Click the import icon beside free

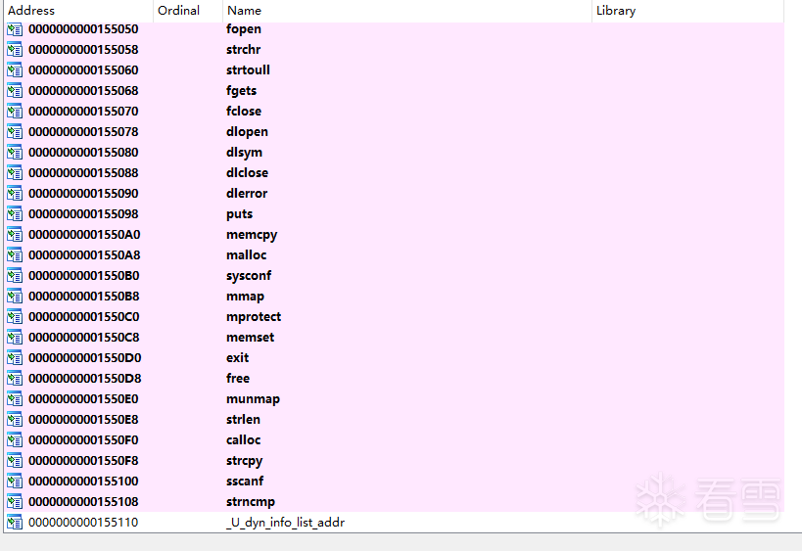coord(15,378)
